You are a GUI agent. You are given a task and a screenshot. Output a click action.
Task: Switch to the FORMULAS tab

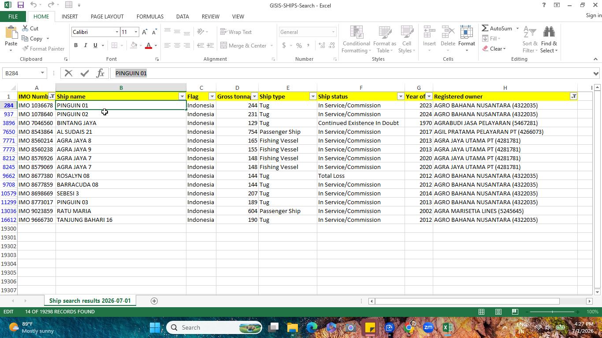tap(150, 17)
